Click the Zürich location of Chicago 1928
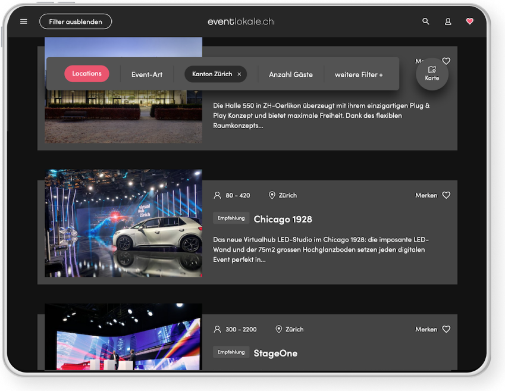 (288, 195)
